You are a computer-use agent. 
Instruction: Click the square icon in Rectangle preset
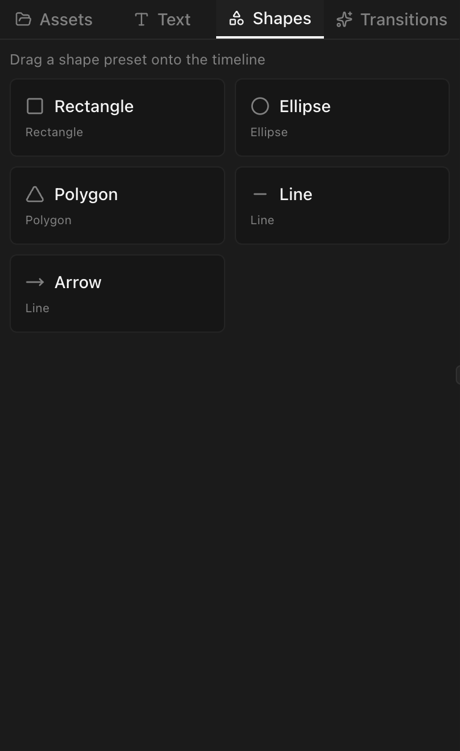(x=35, y=106)
